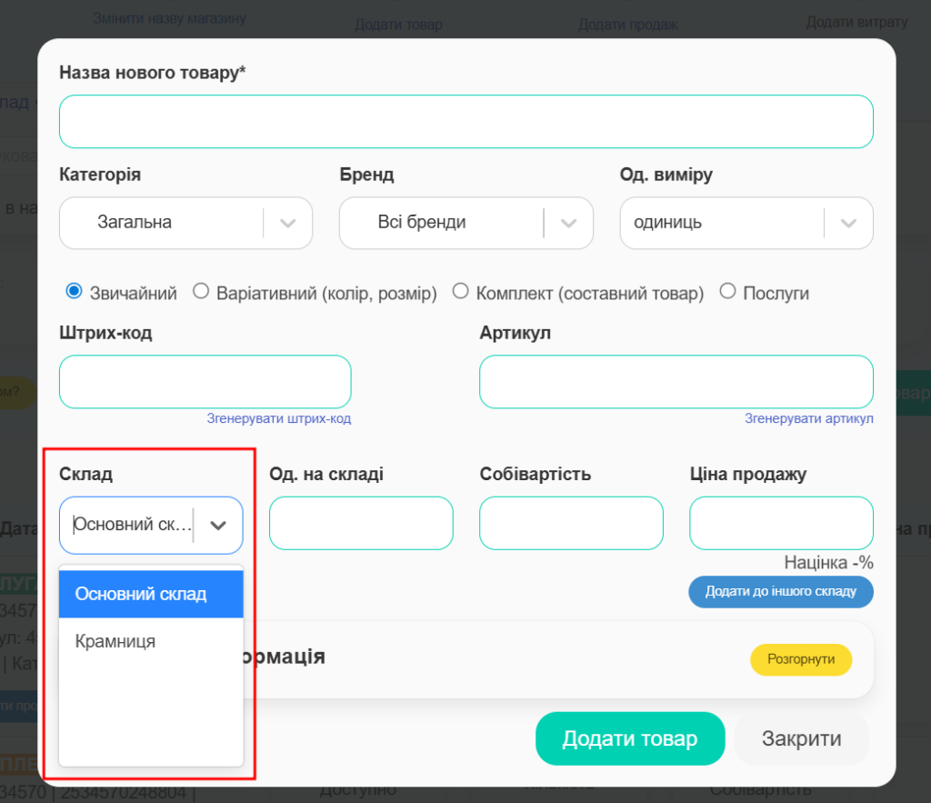Click the Категорія dropdown chevron arrow

coord(288,223)
